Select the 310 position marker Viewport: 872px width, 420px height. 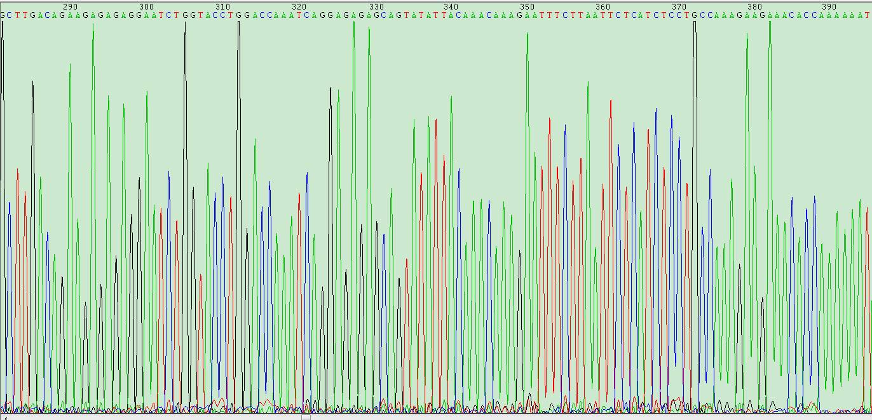click(x=222, y=6)
